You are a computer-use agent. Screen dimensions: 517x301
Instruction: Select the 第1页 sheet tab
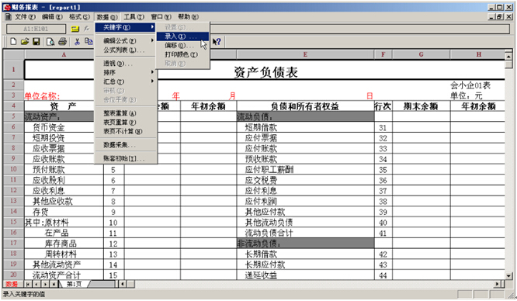75,284
